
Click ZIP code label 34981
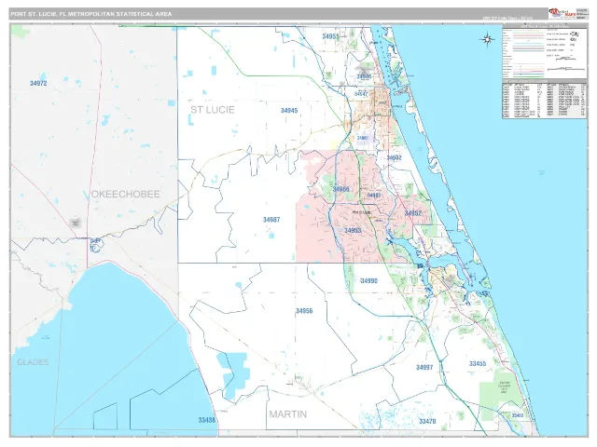[363, 139]
